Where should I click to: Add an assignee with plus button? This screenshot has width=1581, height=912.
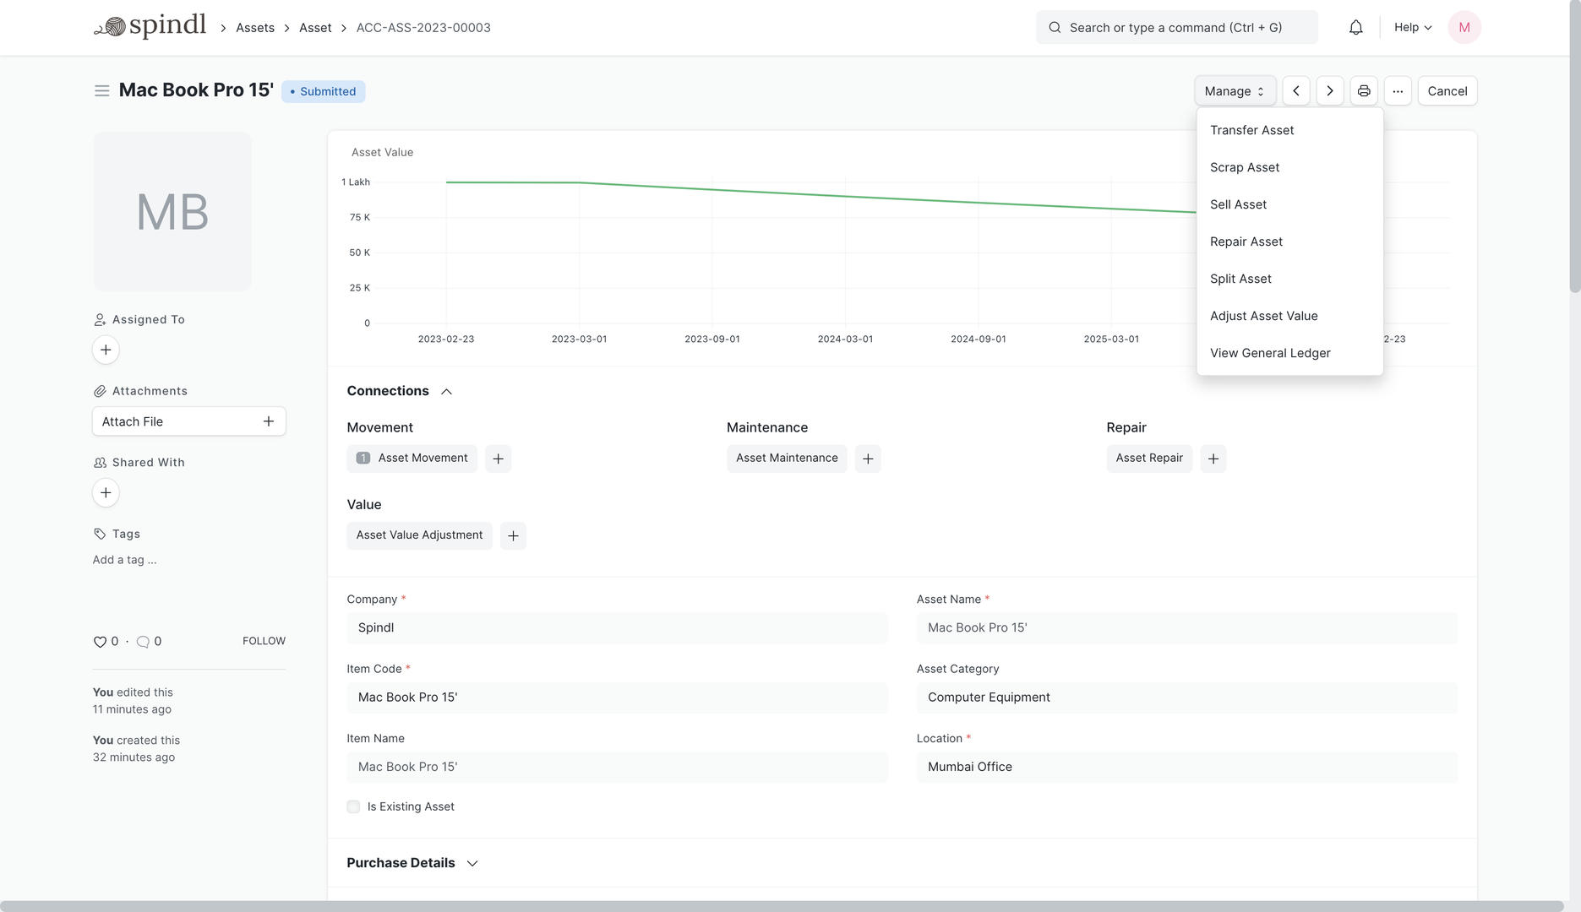click(106, 350)
